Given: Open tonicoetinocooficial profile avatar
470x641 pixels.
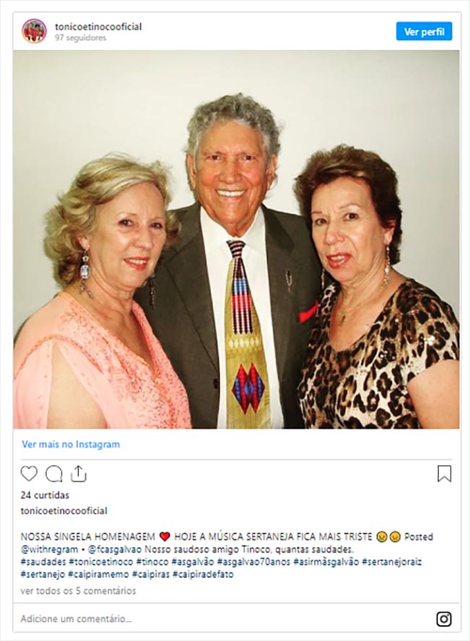Looking at the screenshot, I should (34, 31).
